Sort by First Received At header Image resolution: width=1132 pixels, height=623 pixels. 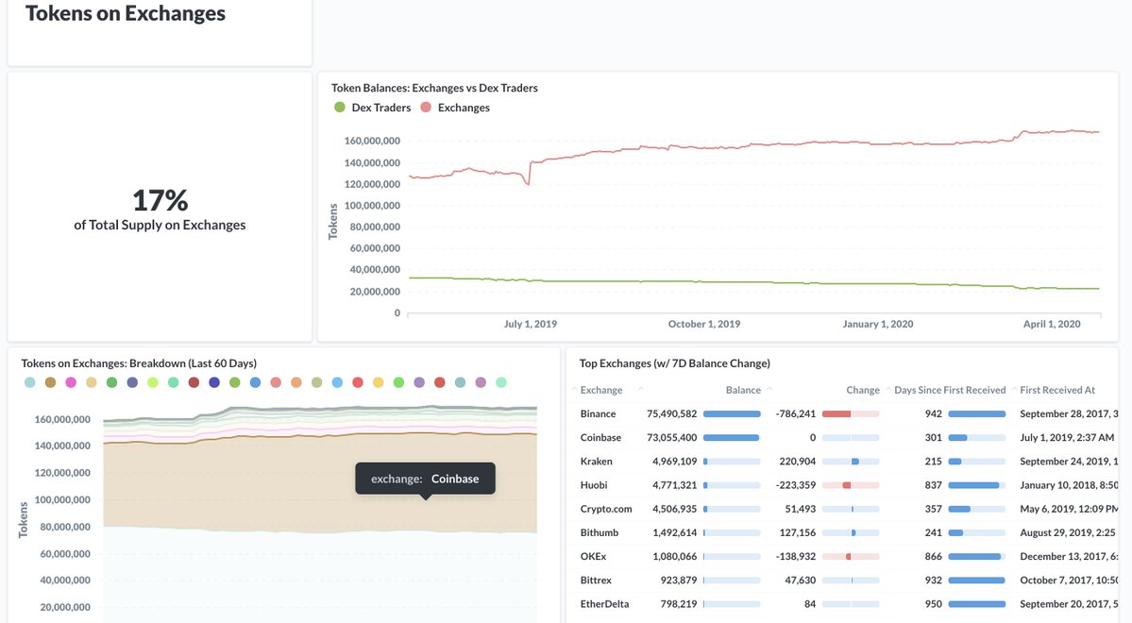tap(1056, 390)
